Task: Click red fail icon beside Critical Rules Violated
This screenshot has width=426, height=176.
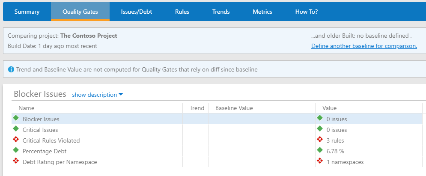Action: 16,140
